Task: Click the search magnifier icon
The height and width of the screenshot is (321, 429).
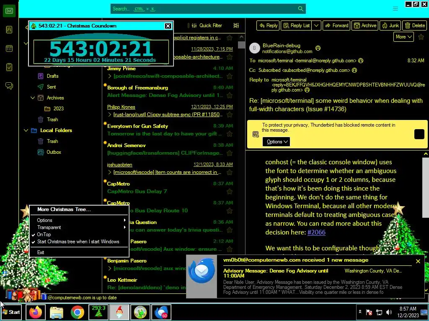Action: [300, 9]
